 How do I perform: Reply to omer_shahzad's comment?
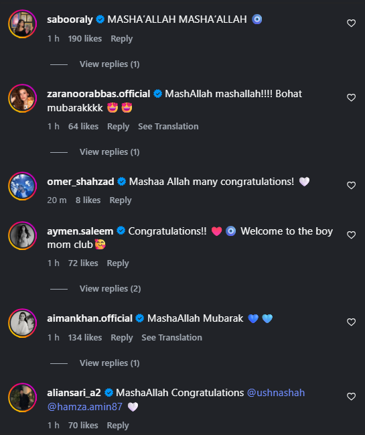121,200
